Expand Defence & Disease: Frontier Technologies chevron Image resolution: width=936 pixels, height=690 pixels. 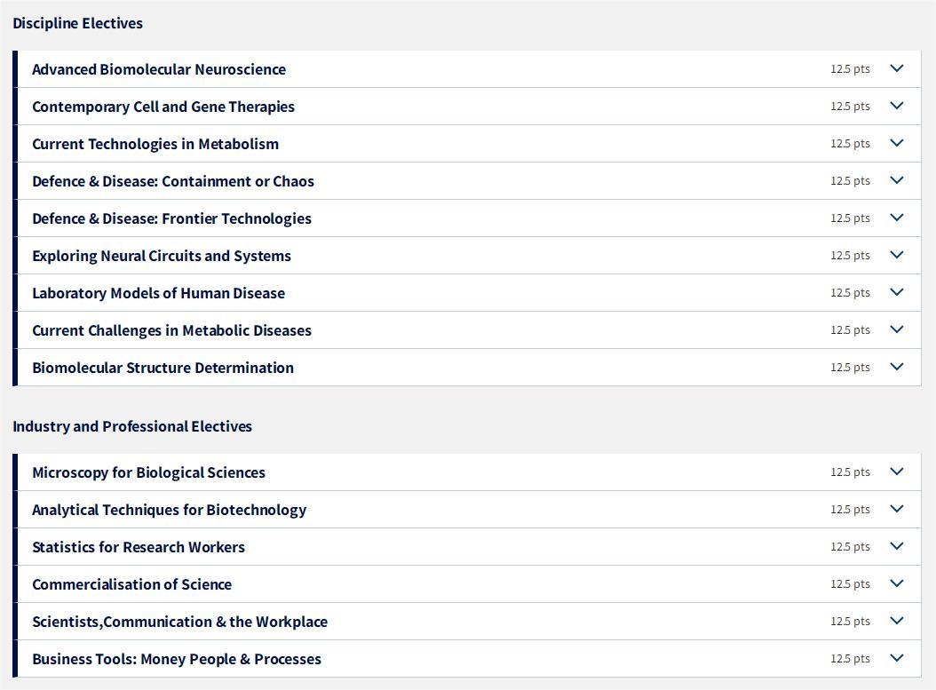897,218
